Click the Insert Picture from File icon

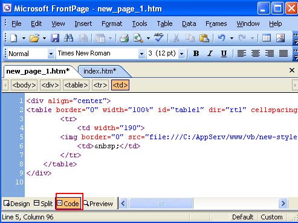point(280,38)
